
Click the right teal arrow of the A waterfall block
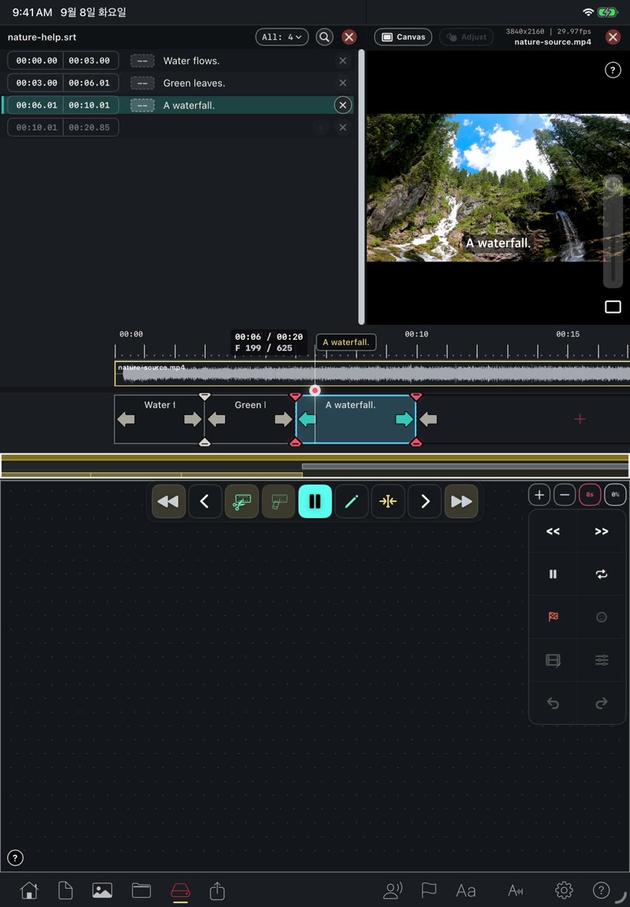[404, 420]
